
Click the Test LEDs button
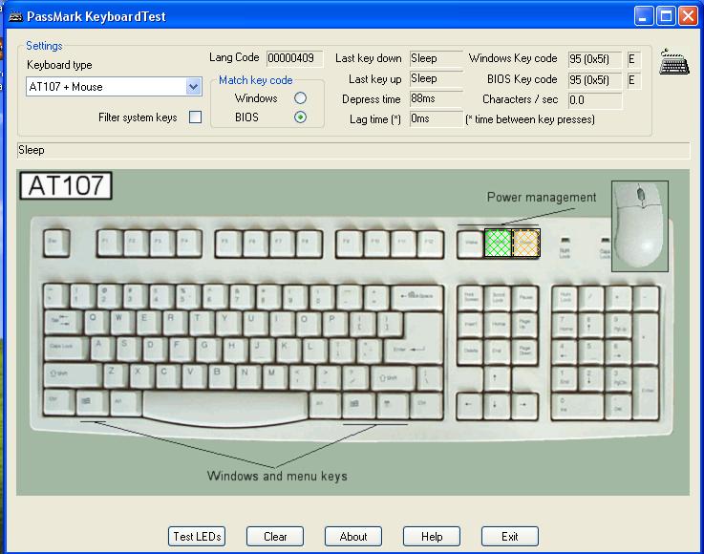pyautogui.click(x=197, y=537)
